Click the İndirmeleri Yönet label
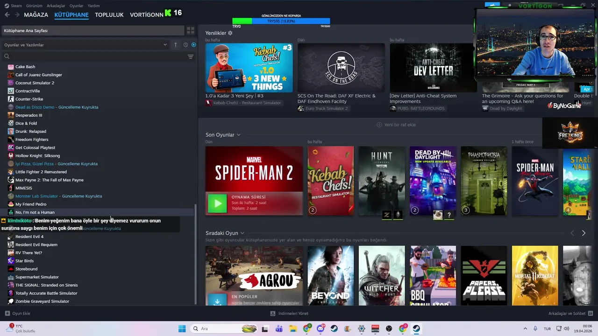 tap(293, 314)
